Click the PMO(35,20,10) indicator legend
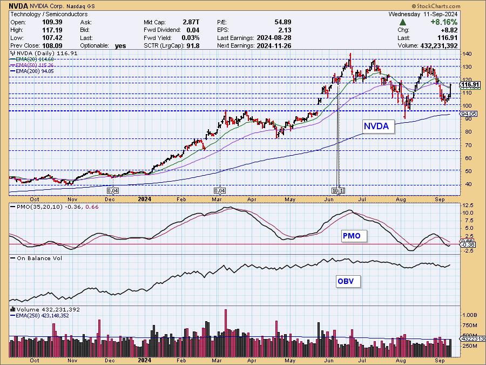Viewport: 486px width, 365px height. coord(55,207)
